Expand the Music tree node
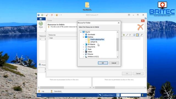Image resolution: width=176 pixels, height=99 pixels. [83, 50]
